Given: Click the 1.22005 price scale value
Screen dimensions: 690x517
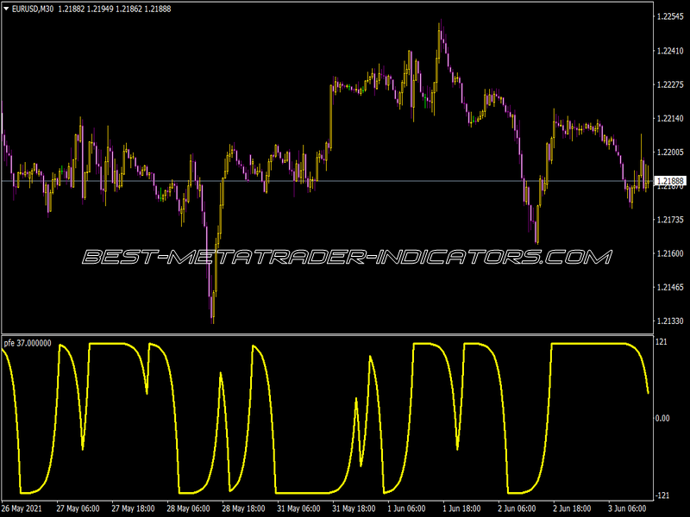Looking at the screenshot, I should (x=671, y=153).
